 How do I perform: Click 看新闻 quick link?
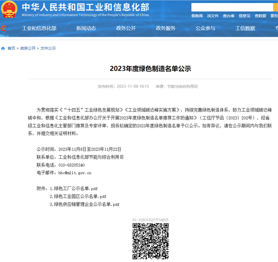[197, 16]
